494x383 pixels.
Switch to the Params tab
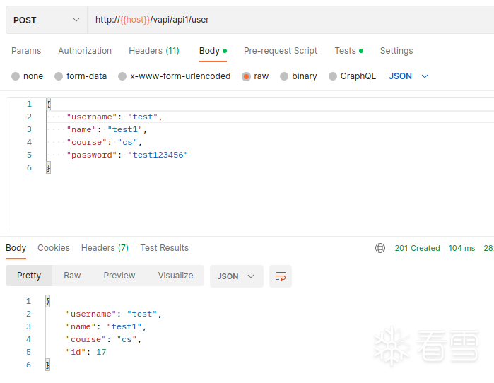pyautogui.click(x=26, y=51)
